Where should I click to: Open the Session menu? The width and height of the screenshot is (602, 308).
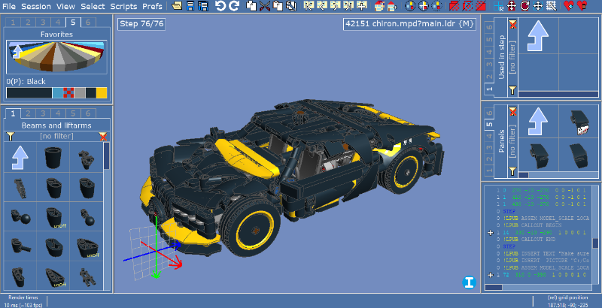point(36,6)
